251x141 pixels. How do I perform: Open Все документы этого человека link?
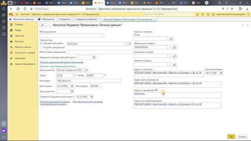(88, 102)
